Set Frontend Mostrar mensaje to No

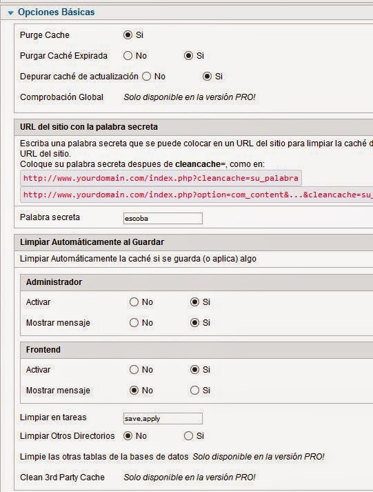point(134,391)
